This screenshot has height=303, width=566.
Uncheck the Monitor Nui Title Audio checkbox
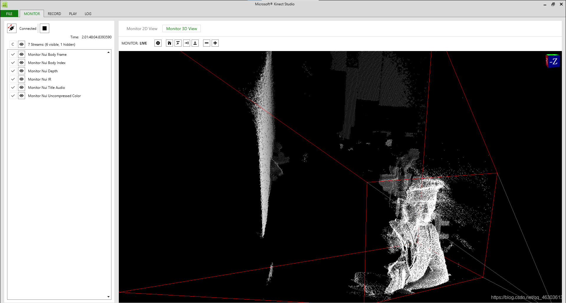13,87
